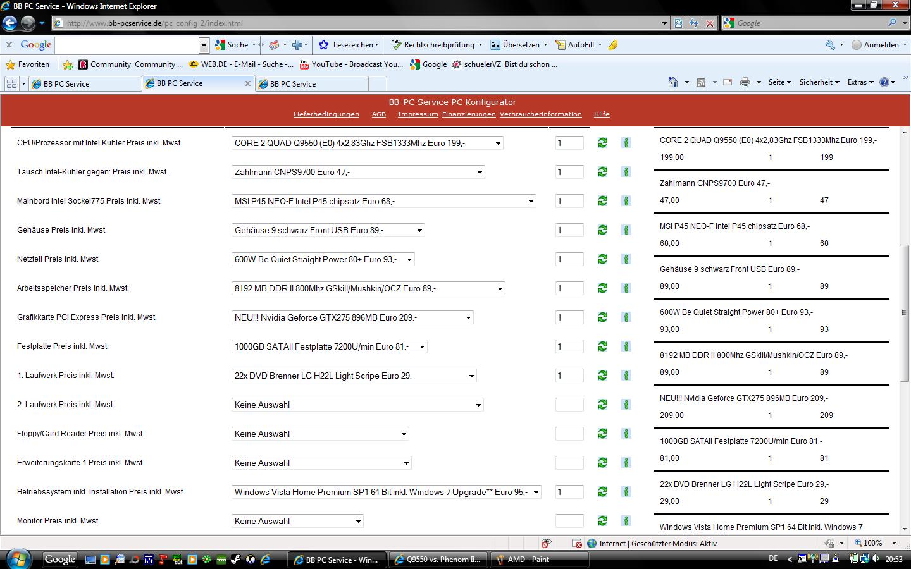Click the page vertical scrollbar thumb
This screenshot has width=911, height=569.
pyautogui.click(x=905, y=313)
